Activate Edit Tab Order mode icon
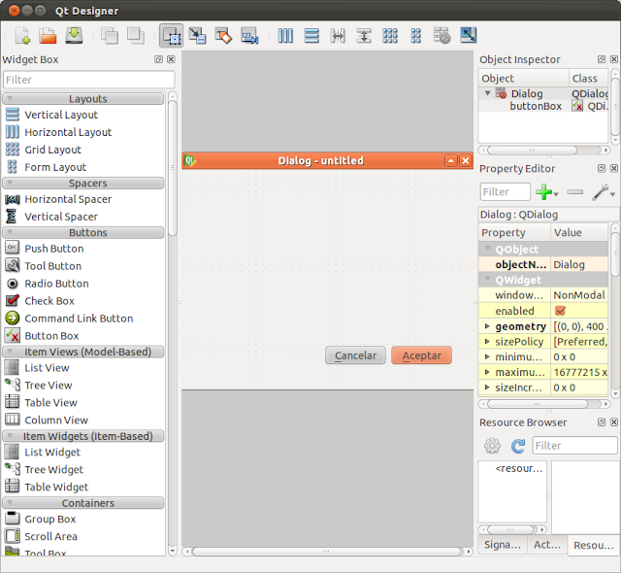The height and width of the screenshot is (573, 621). 249,36
